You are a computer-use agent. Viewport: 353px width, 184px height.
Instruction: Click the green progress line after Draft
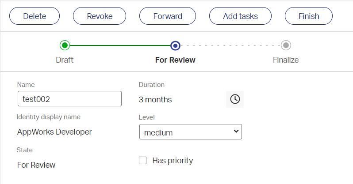click(x=119, y=45)
